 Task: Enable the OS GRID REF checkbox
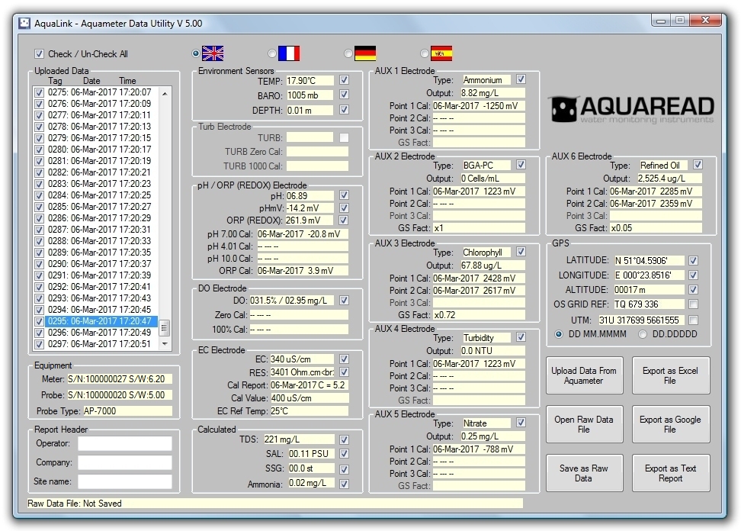(x=693, y=304)
